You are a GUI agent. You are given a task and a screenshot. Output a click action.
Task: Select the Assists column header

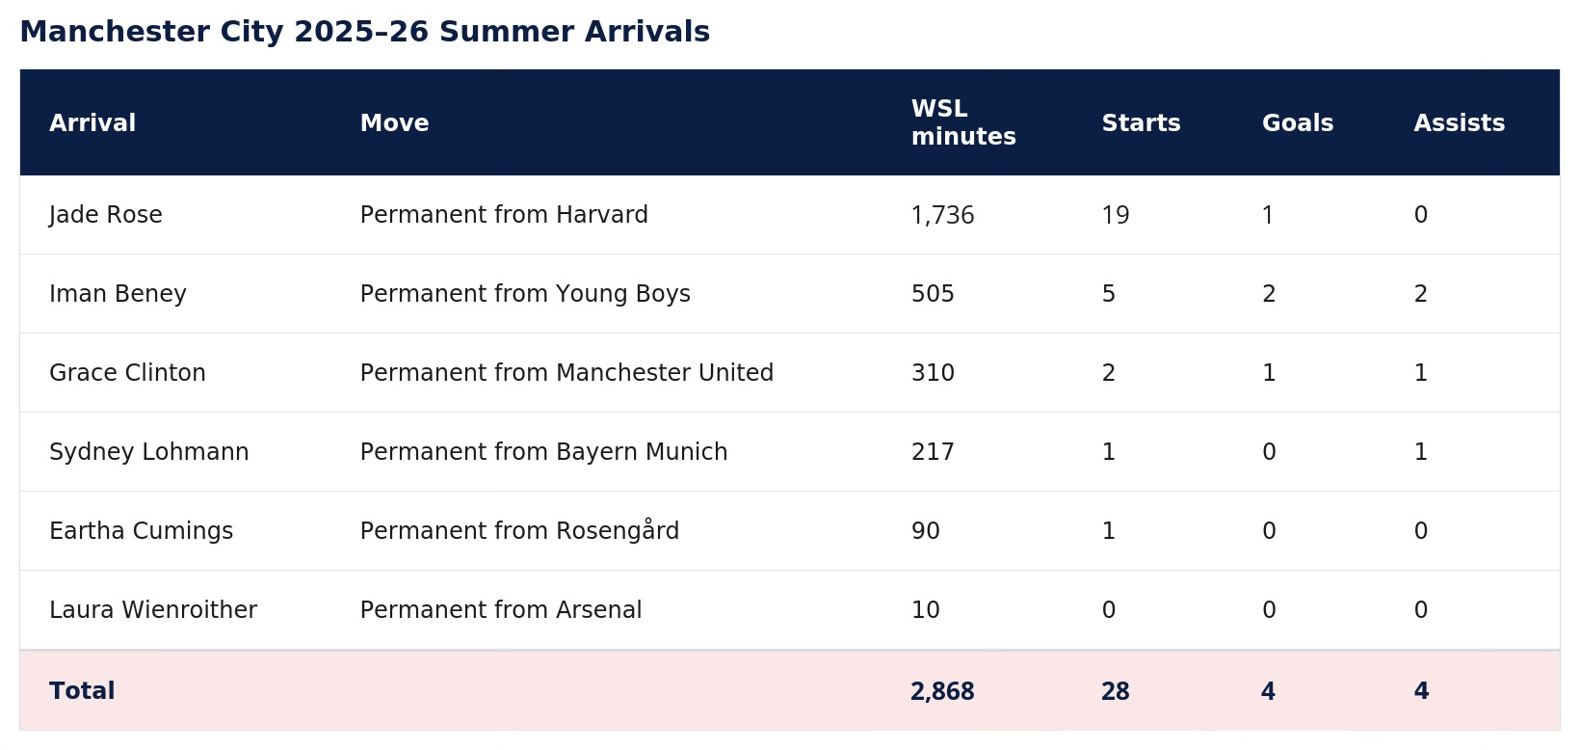(x=1459, y=123)
